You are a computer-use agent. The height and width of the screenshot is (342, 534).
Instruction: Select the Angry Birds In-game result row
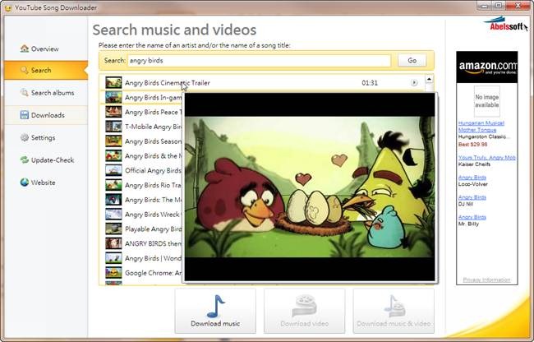click(x=141, y=98)
